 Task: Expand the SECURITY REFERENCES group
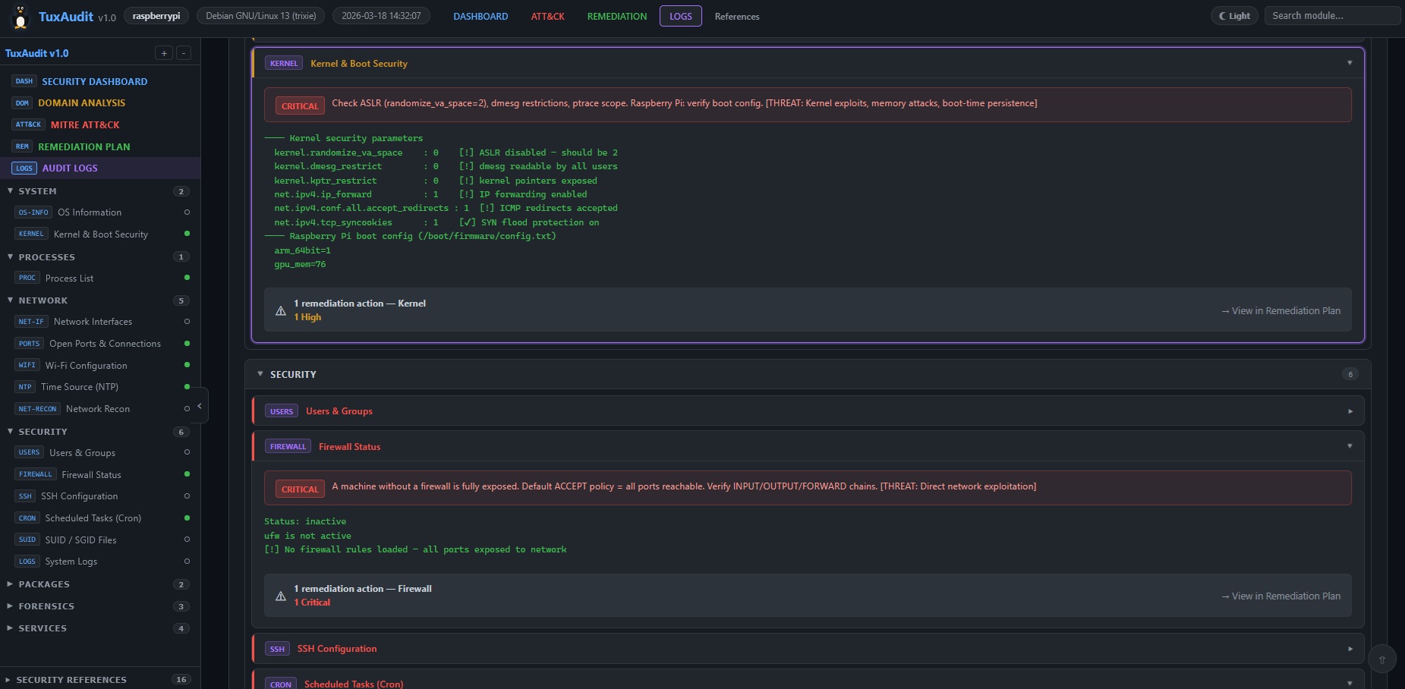(x=8, y=680)
